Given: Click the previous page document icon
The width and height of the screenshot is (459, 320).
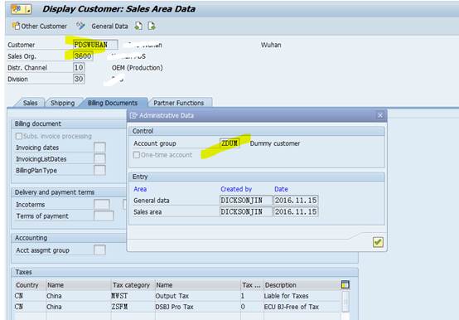Looking at the screenshot, I should [138, 26].
